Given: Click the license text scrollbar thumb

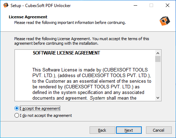Looking at the screenshot, I should click(x=158, y=59).
